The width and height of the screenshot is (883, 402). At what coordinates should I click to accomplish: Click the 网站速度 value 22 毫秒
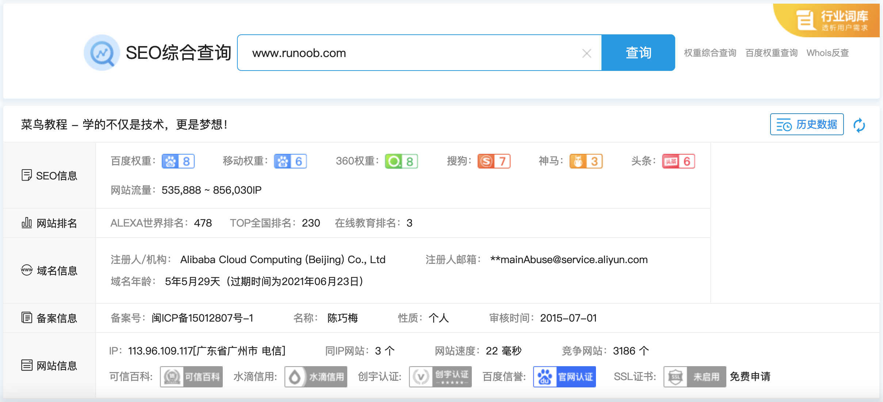(x=504, y=351)
